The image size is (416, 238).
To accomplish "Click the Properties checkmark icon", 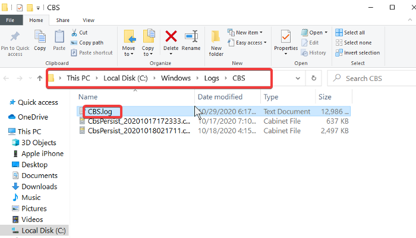I will pyautogui.click(x=286, y=37).
